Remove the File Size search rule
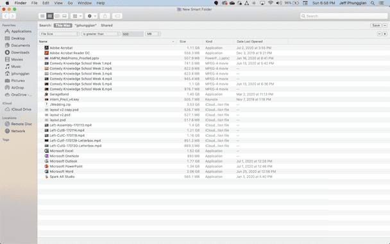The width and height of the screenshot is (390, 244). point(379,34)
